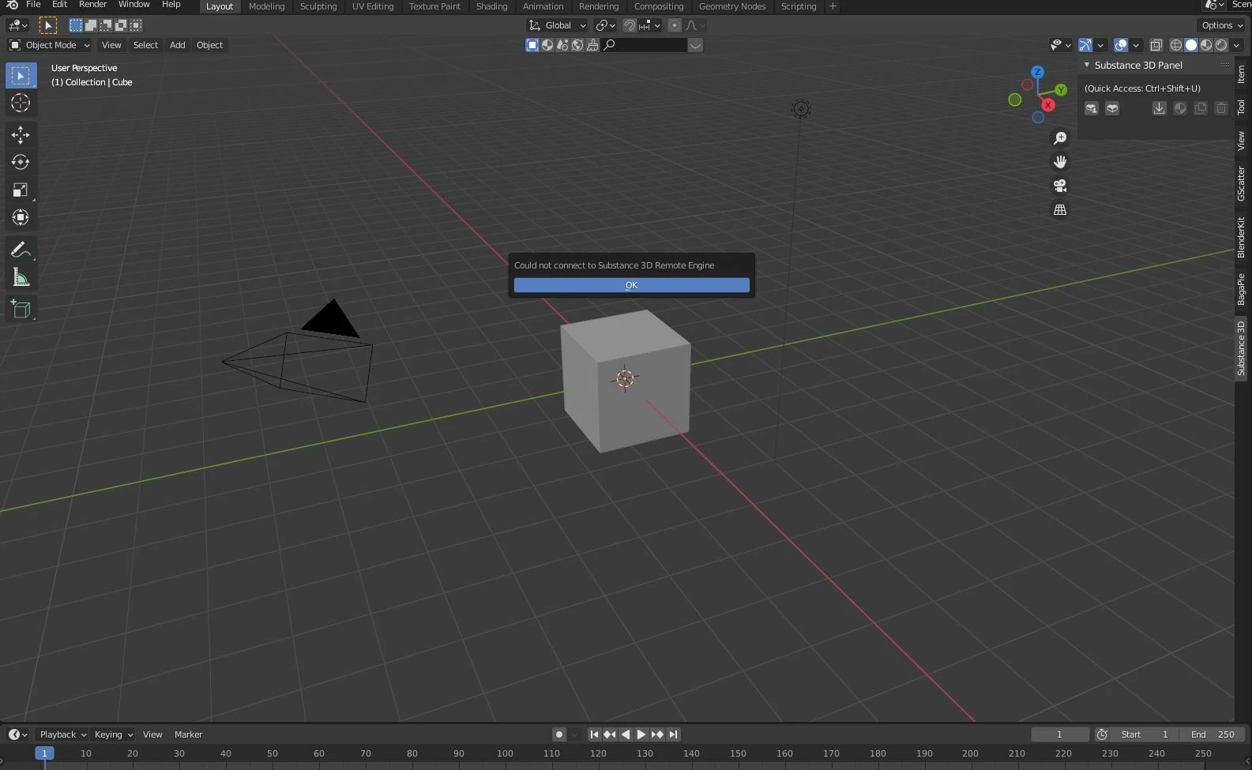Screen dimensions: 1252x770
Task: Select the Measure tool
Action: click(x=21, y=277)
